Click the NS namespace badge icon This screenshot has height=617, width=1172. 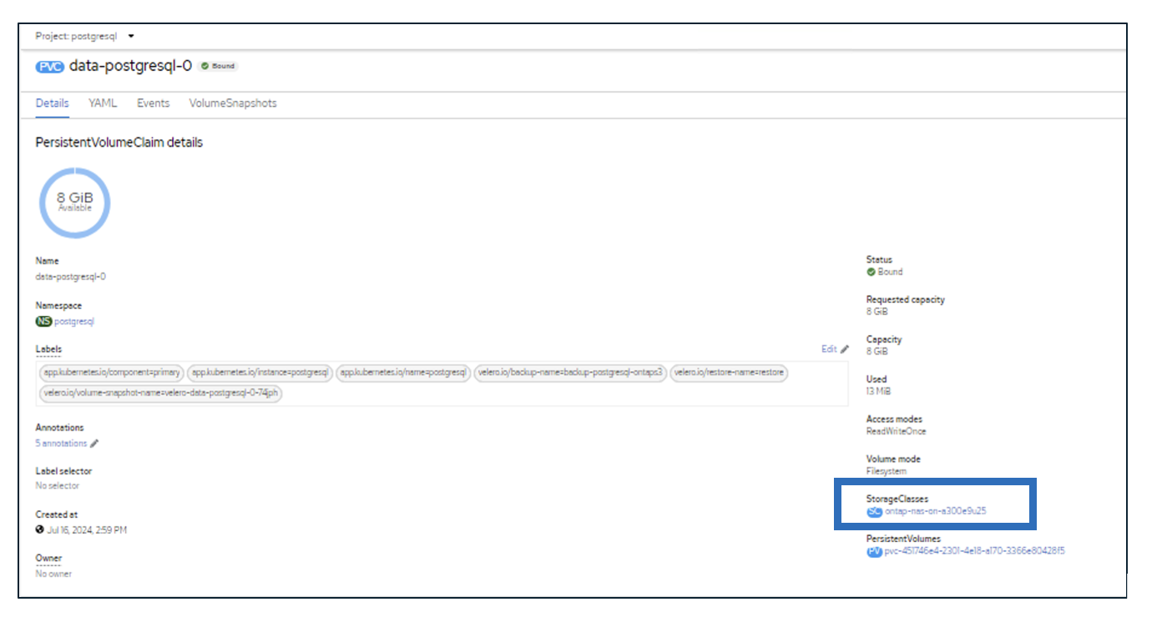[43, 321]
